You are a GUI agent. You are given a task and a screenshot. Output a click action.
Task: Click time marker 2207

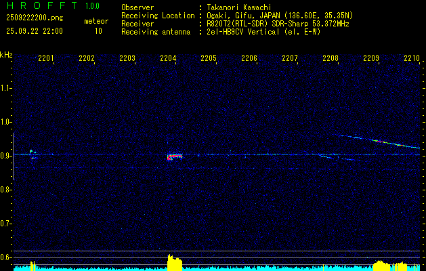click(x=290, y=58)
